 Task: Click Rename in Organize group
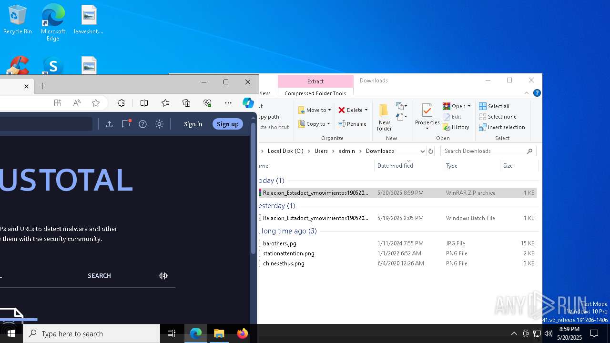[x=352, y=124]
